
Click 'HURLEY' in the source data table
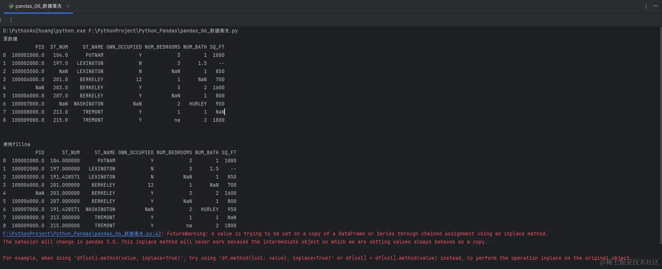pos(198,104)
